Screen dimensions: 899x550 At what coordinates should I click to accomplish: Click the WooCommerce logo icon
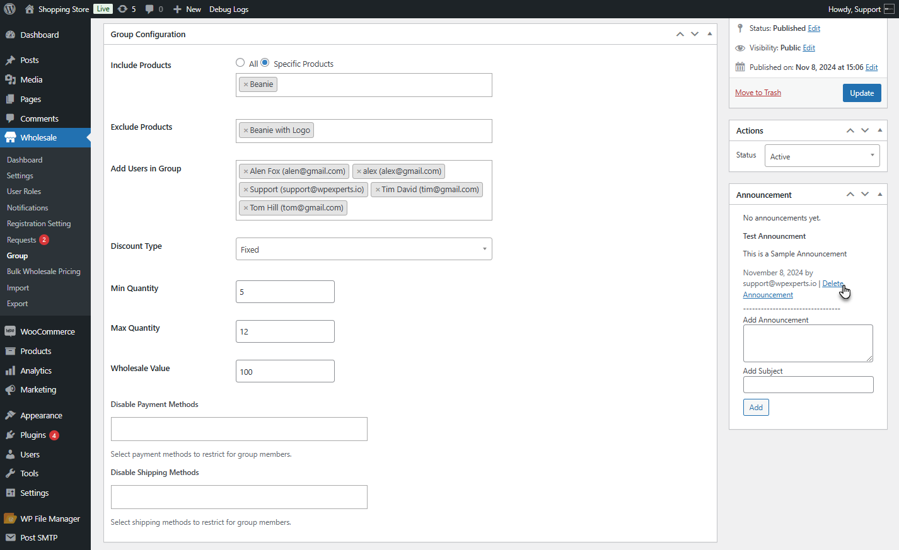pos(10,331)
